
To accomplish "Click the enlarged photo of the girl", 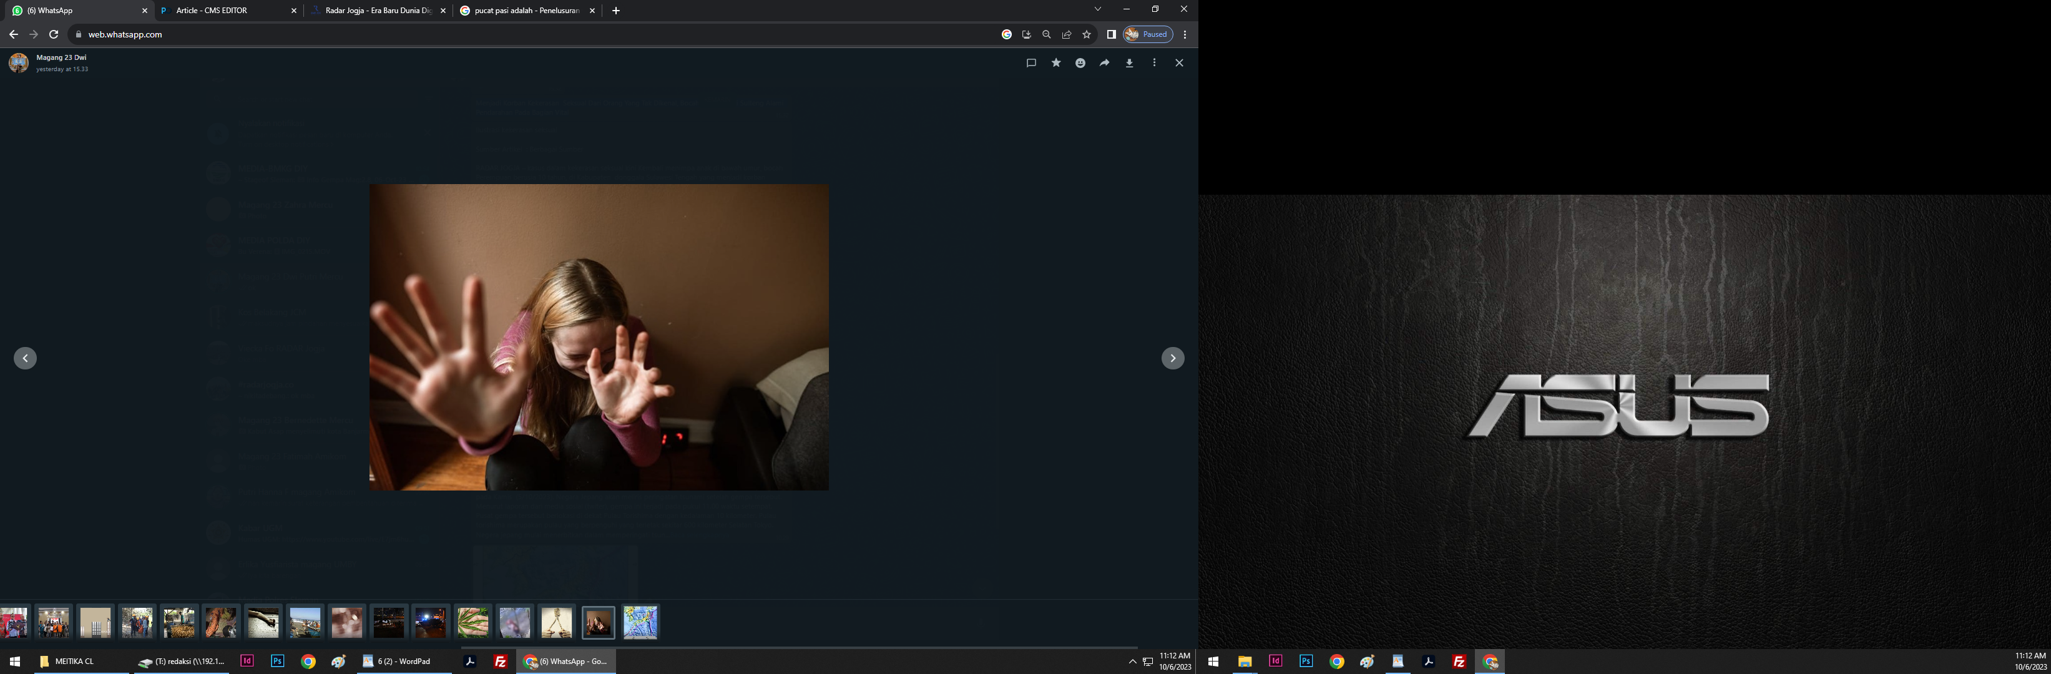I will coord(599,338).
